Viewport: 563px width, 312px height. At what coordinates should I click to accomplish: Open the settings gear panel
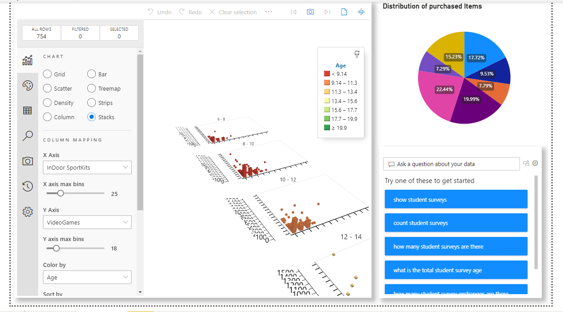(27, 212)
